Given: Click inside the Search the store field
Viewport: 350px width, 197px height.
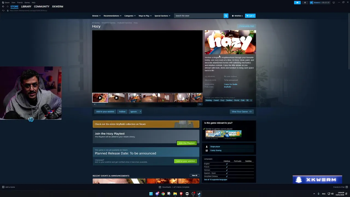Looking at the screenshot, I should [x=199, y=16].
